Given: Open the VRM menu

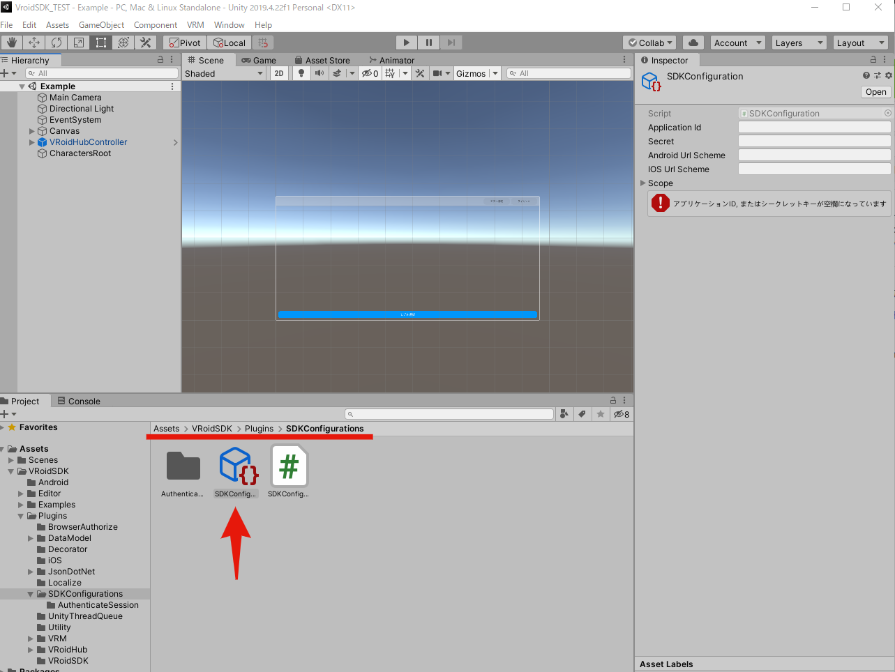Looking at the screenshot, I should (x=195, y=24).
